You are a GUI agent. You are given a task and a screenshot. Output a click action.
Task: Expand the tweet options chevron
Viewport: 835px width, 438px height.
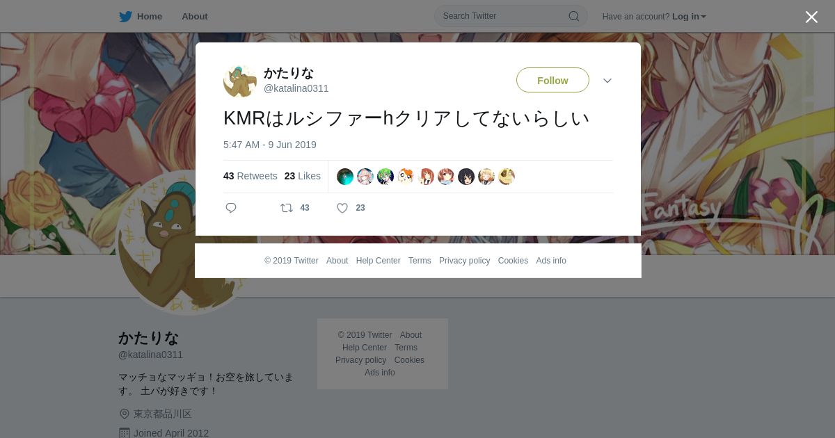point(607,81)
